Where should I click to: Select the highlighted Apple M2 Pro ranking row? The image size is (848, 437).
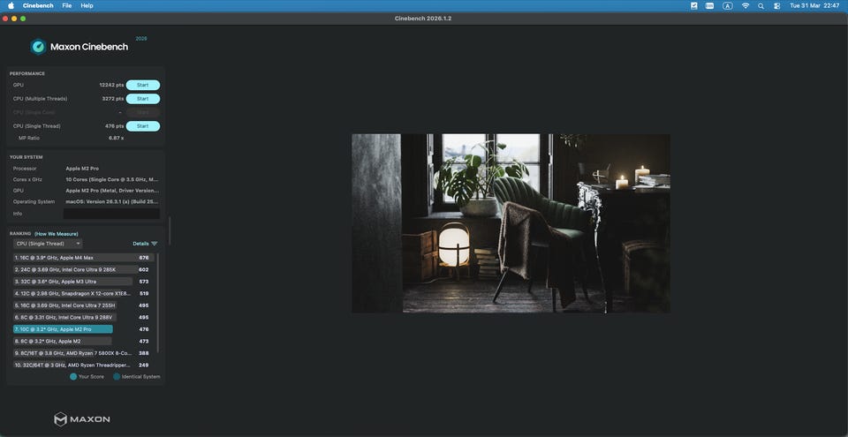pyautogui.click(x=63, y=329)
